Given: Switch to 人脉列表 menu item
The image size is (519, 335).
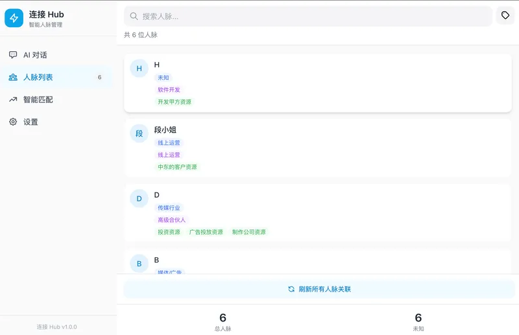Looking at the screenshot, I should 56,77.
